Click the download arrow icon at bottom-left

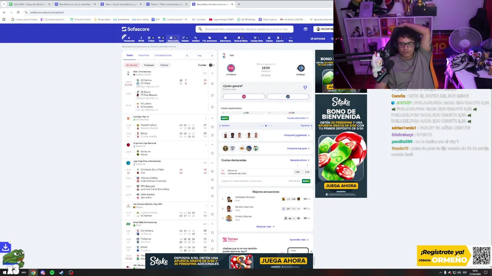point(6,247)
